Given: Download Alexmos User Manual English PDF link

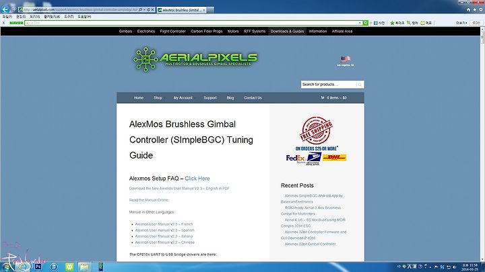Looking at the screenshot, I should coord(179,188).
